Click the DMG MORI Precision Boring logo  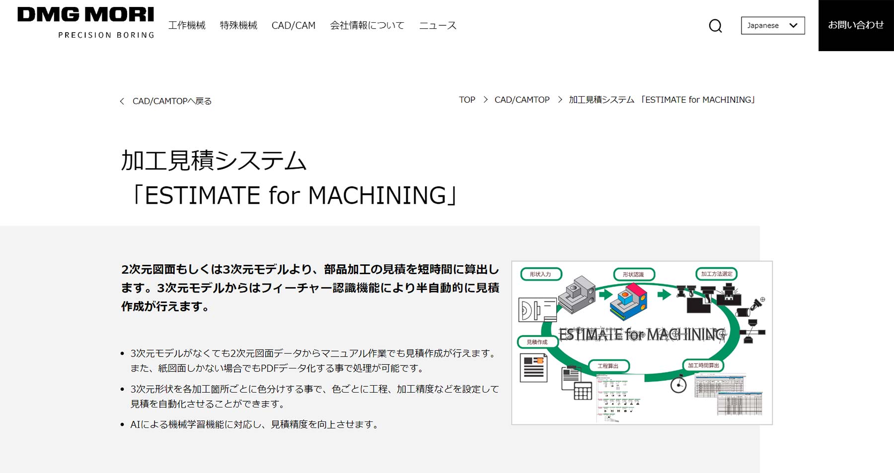86,22
